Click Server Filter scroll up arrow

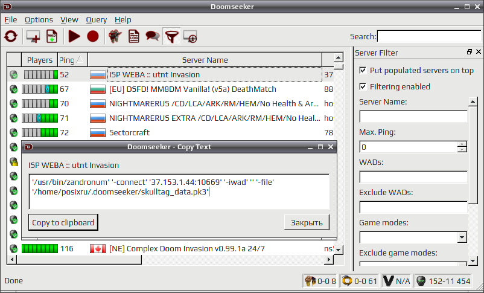point(473,101)
